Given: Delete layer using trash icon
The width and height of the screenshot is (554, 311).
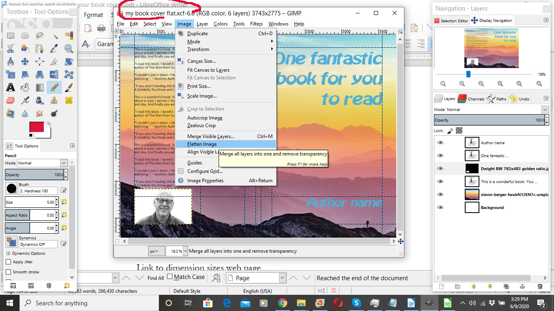Looking at the screenshot, I should (x=540, y=286).
